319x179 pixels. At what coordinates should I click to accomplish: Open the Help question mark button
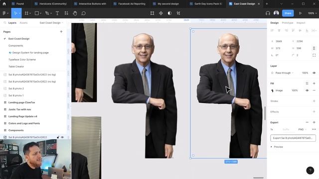tap(310, 171)
